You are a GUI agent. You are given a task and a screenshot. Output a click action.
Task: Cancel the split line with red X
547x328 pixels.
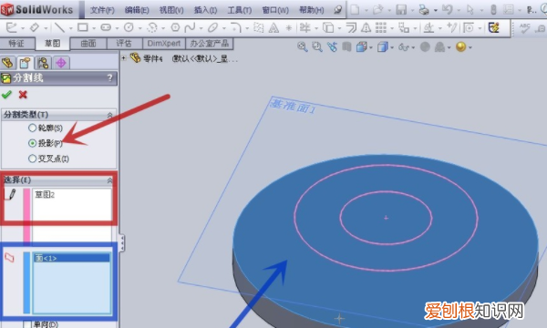point(23,95)
